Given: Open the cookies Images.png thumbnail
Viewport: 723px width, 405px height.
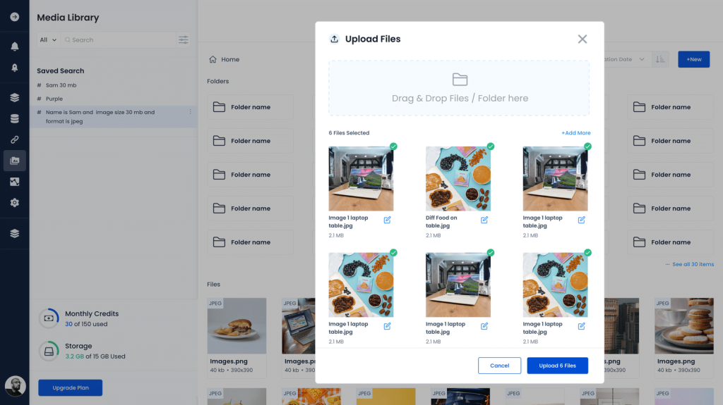Looking at the screenshot, I should coord(683,326).
